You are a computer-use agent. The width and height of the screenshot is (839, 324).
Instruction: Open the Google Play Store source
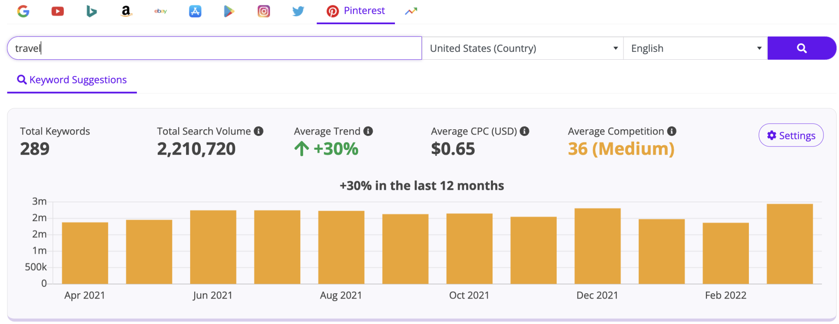point(229,11)
